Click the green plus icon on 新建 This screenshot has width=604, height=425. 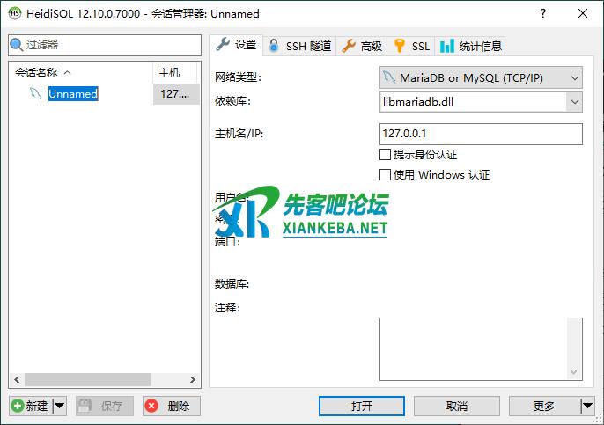tap(18, 406)
